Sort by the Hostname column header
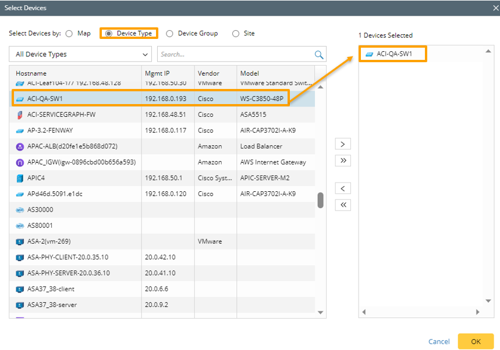Screen dimensions: 500x350 click(31, 73)
